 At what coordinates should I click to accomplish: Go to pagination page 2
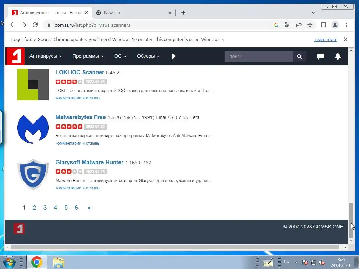pyautogui.click(x=34, y=208)
